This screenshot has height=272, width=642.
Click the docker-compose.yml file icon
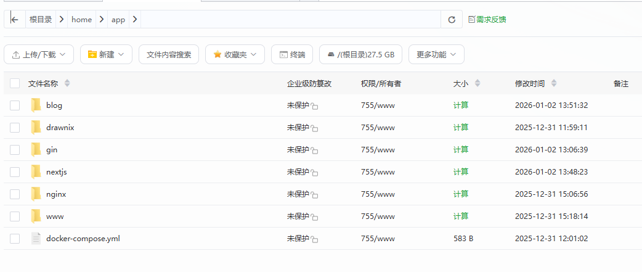pyautogui.click(x=36, y=239)
